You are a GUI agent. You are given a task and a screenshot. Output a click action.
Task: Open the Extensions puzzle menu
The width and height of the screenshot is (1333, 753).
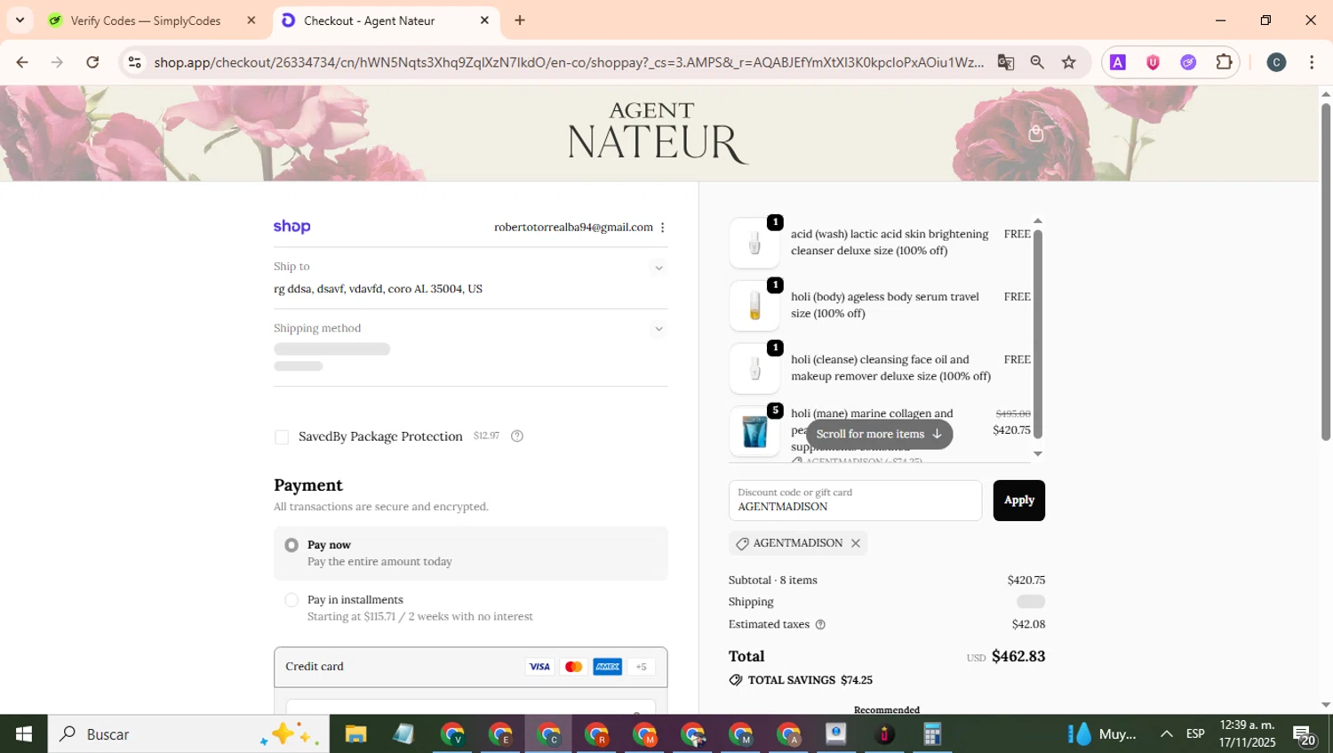coord(1224,62)
